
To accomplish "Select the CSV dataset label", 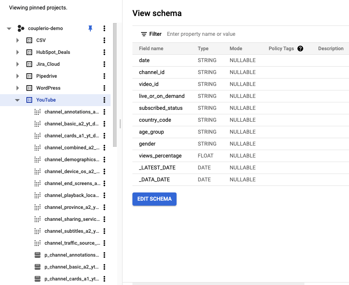I will [x=41, y=40].
